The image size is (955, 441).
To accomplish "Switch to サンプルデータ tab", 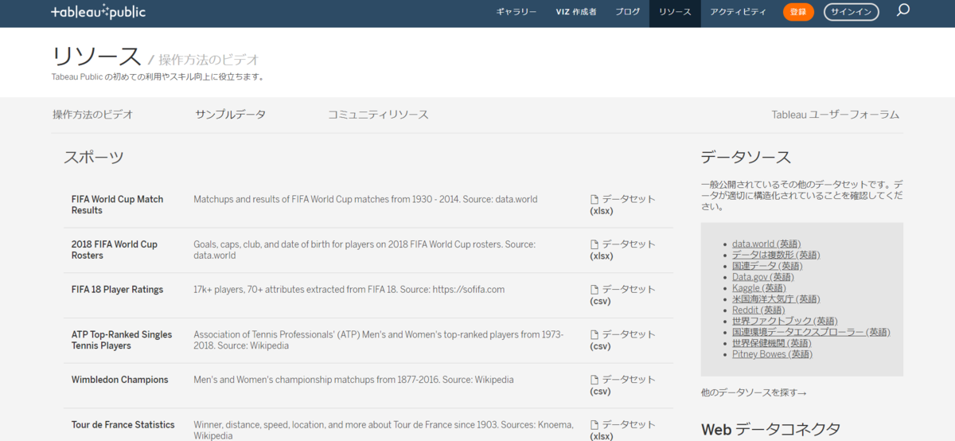I will 231,115.
